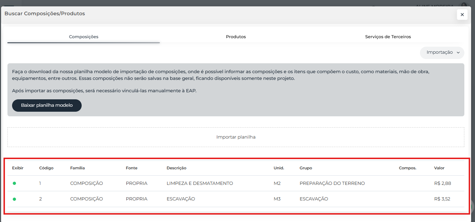475x222 pixels.
Task: Click the Baixar planilha modelo button
Action: (47, 105)
